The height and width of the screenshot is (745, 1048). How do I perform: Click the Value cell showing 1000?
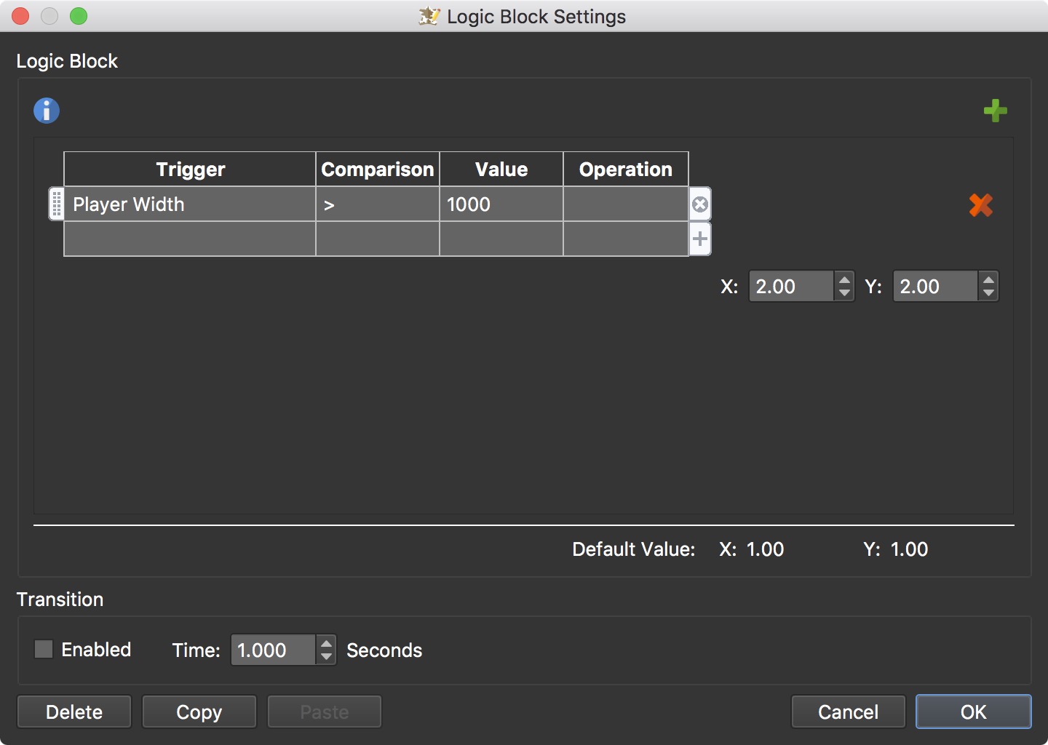tap(501, 204)
